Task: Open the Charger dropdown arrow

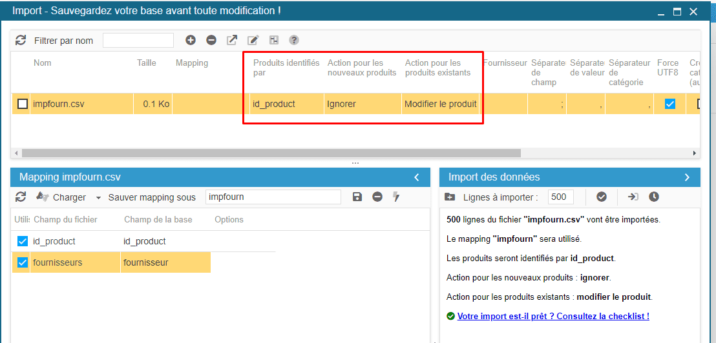Action: [x=98, y=197]
